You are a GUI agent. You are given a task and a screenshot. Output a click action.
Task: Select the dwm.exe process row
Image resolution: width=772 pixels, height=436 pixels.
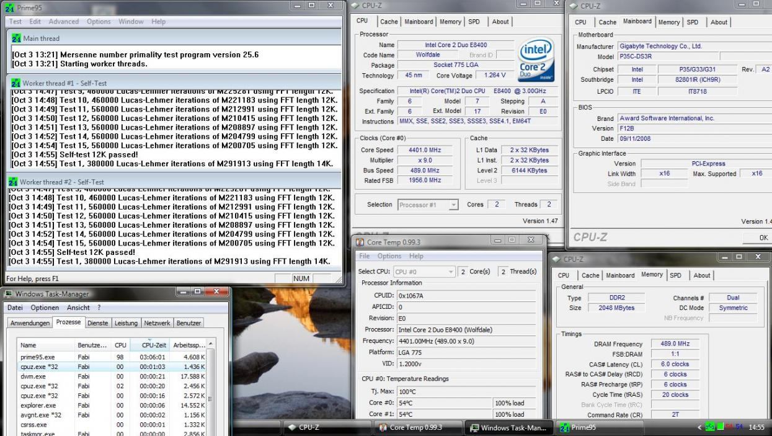tap(112, 376)
